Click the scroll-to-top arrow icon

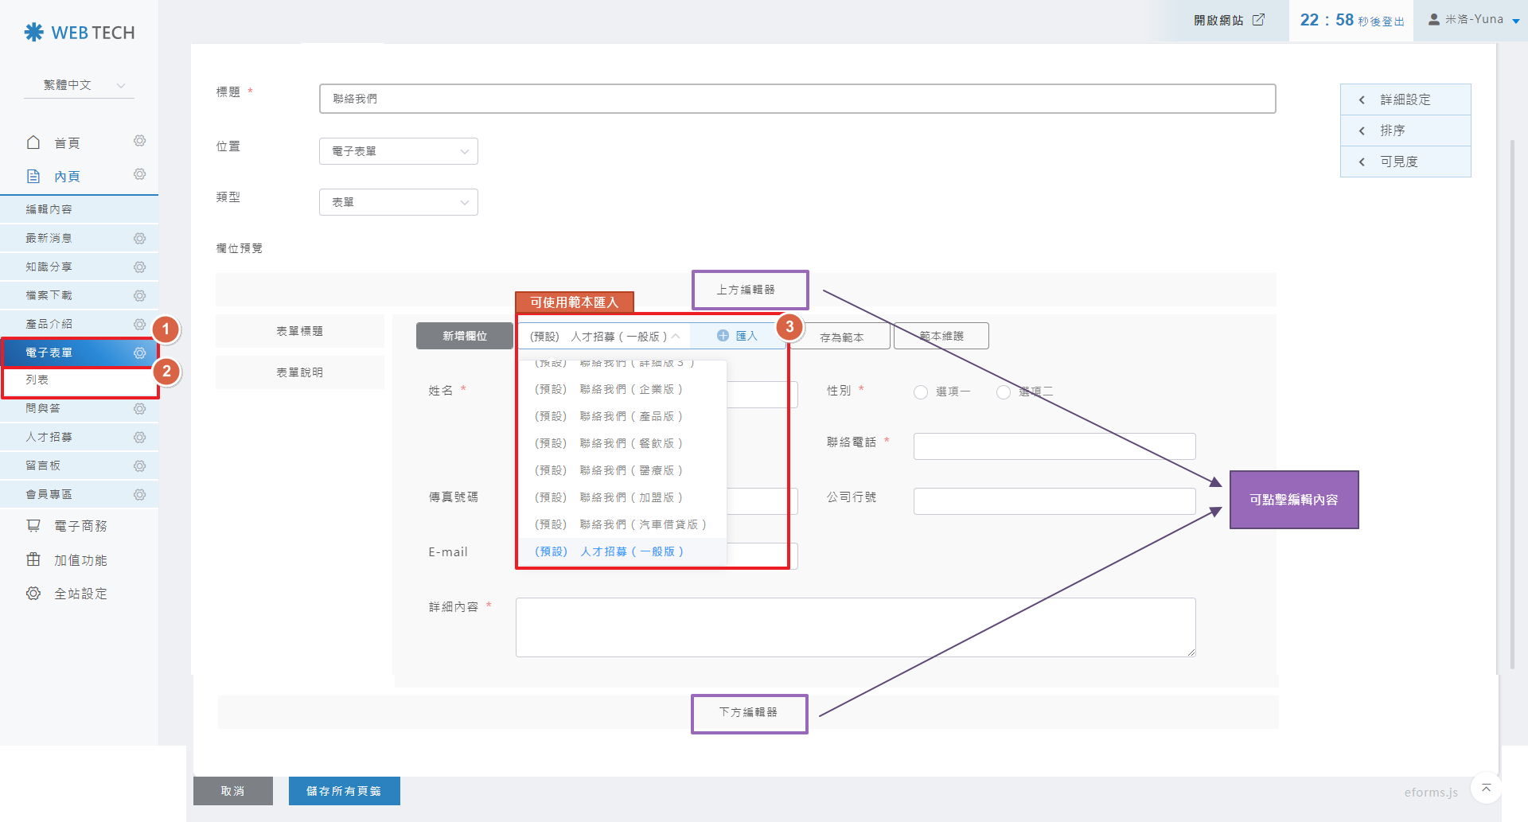coord(1486,788)
